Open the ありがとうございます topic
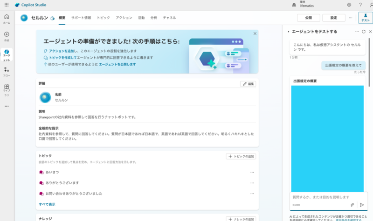The height and width of the screenshot is (221, 373). [x=62, y=183]
